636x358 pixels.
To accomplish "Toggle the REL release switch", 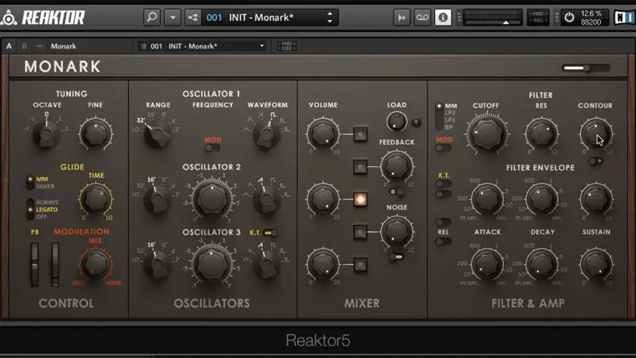I will pyautogui.click(x=443, y=242).
